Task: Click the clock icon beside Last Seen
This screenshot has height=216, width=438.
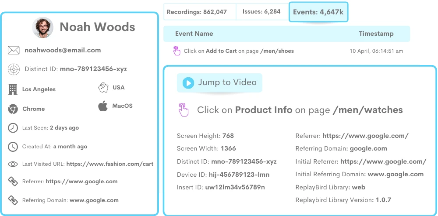Action: pyautogui.click(x=13, y=128)
